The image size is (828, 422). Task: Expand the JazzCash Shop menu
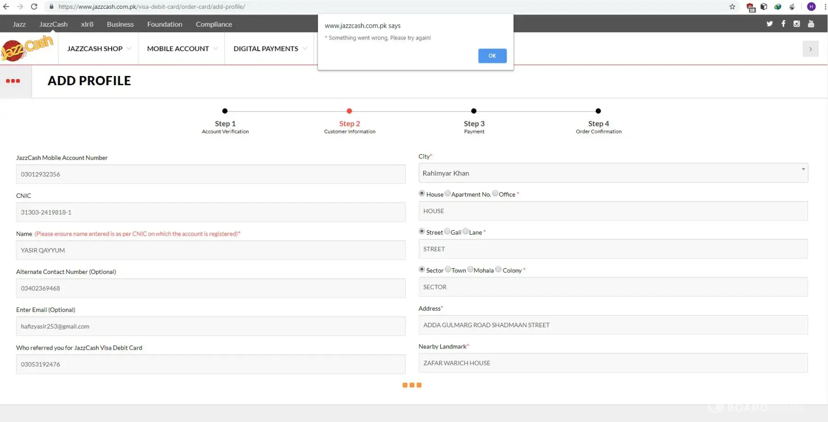coord(99,49)
